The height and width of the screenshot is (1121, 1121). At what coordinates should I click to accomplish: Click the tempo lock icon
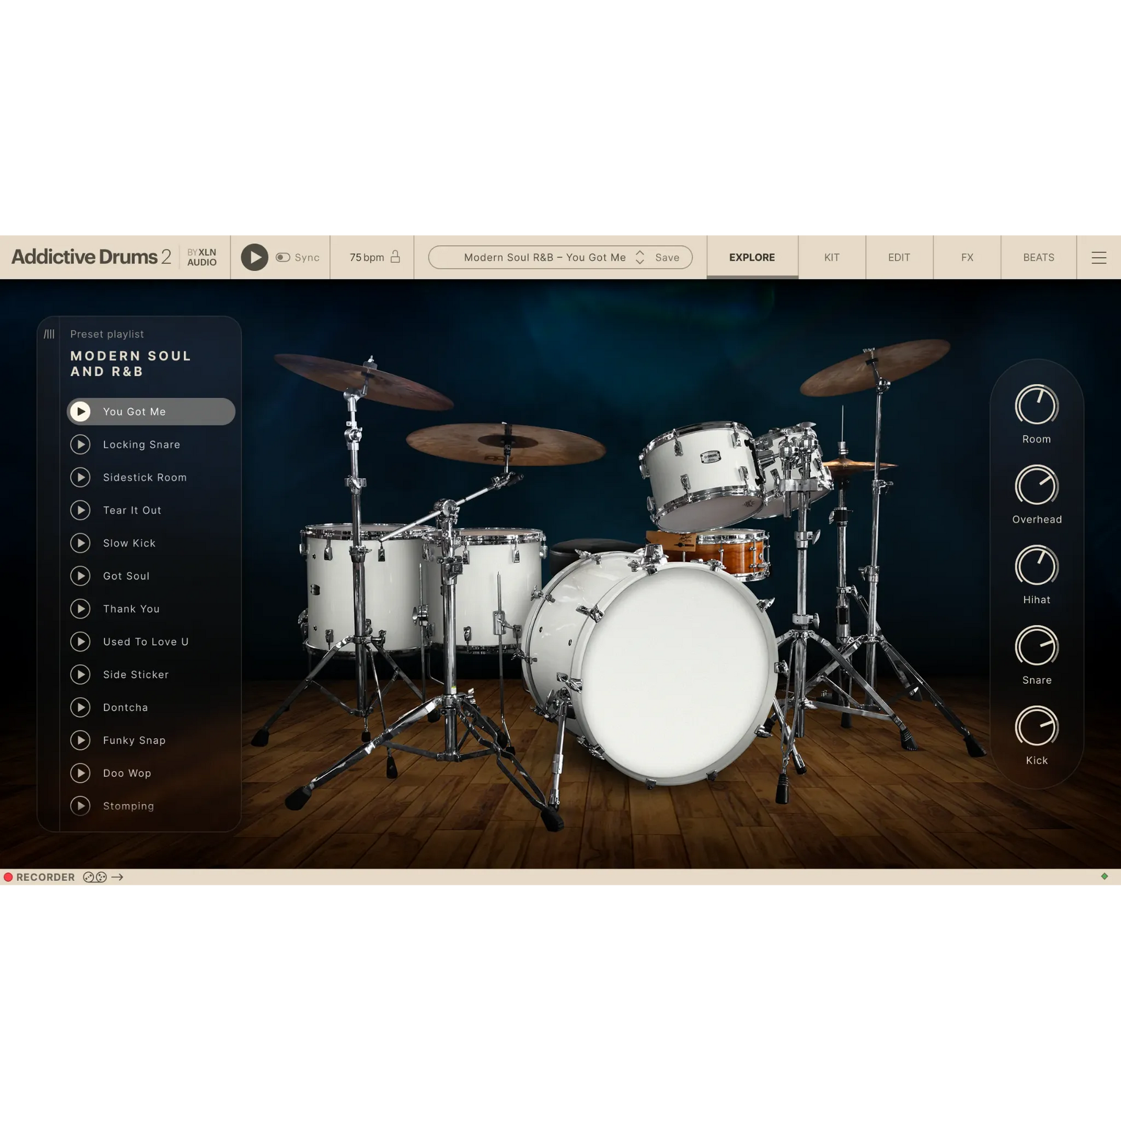(x=395, y=256)
